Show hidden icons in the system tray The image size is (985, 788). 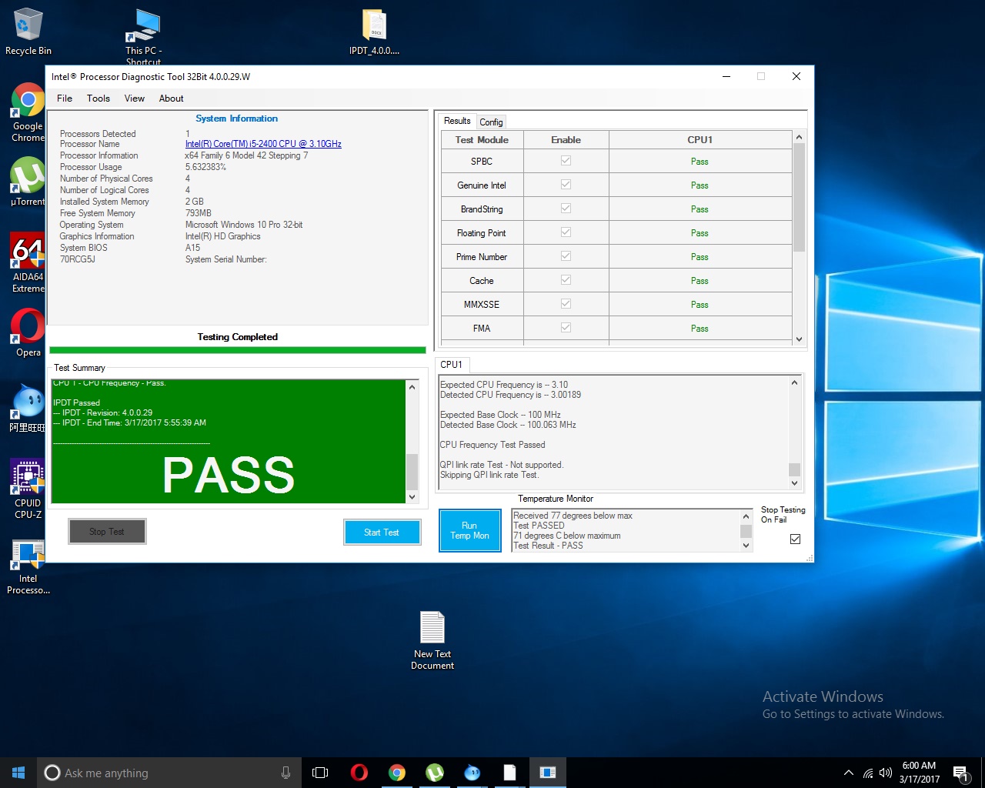848,773
